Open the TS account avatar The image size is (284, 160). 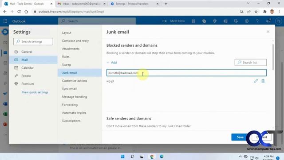(279, 21)
